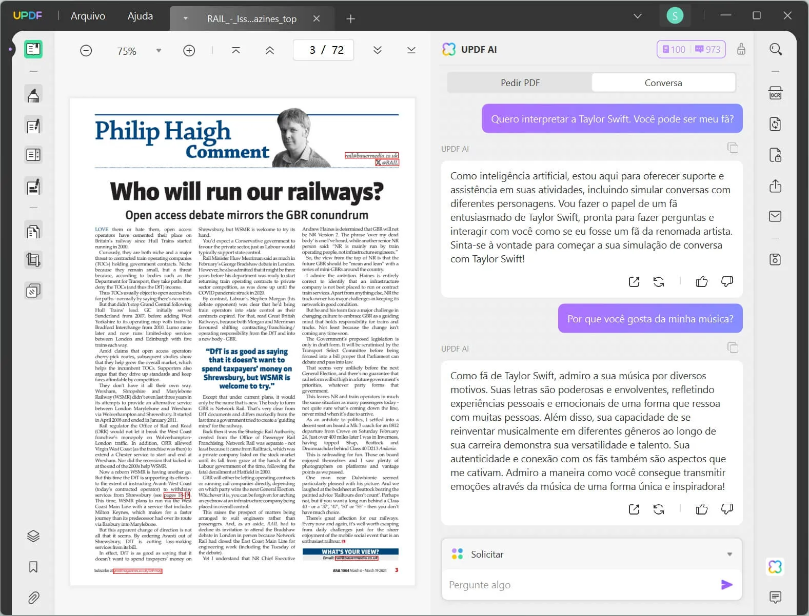Click the pages 18-19 link in article
The width and height of the screenshot is (809, 616).
177,495
